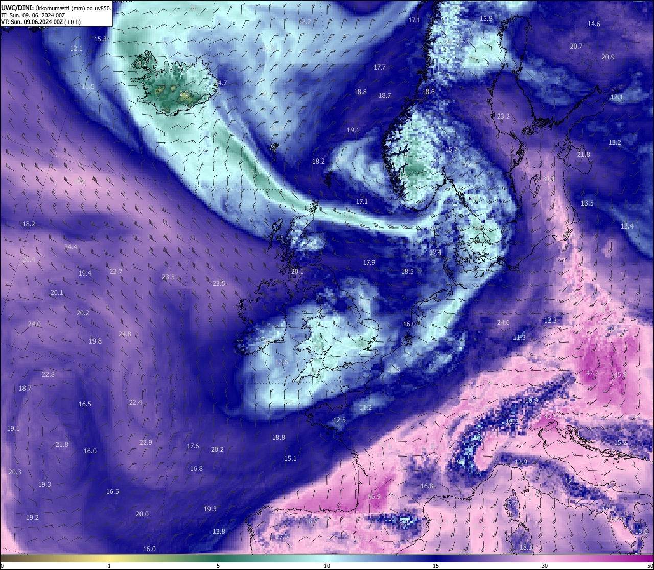
Task: Click the 20.7 value label
Action: (x=576, y=46)
